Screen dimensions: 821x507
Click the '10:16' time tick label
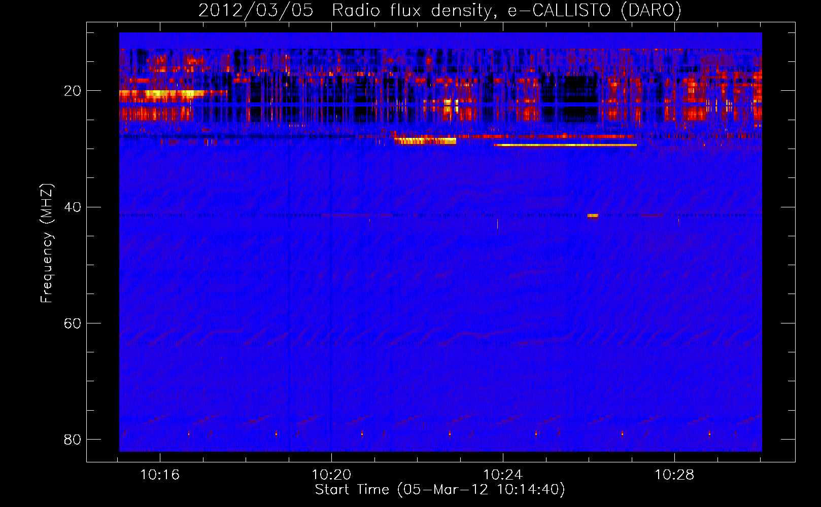click(x=160, y=475)
